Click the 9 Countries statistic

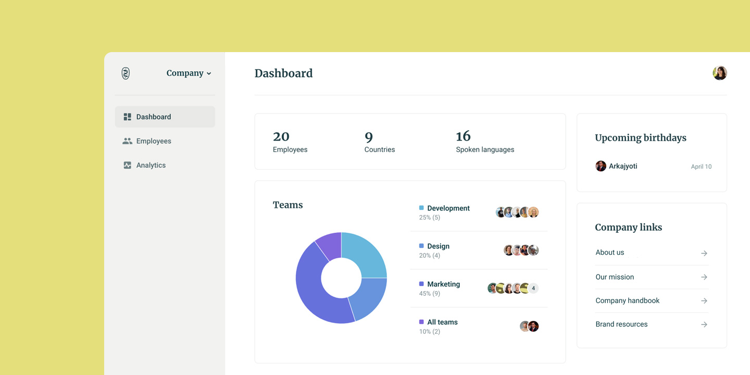380,142
